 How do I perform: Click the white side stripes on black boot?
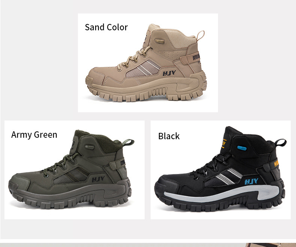(229, 176)
